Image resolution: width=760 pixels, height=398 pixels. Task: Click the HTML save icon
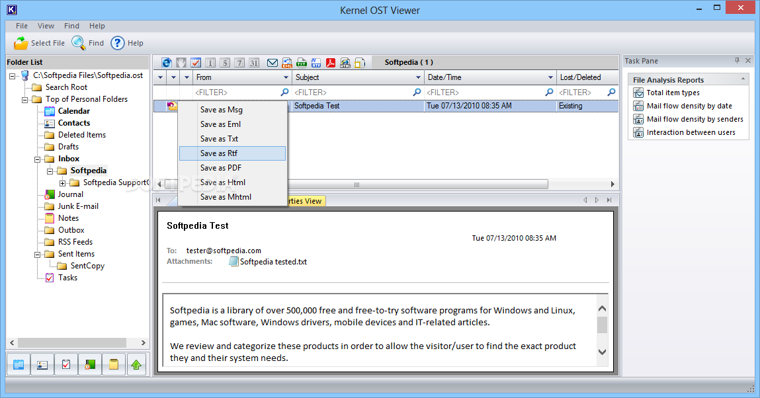345,62
